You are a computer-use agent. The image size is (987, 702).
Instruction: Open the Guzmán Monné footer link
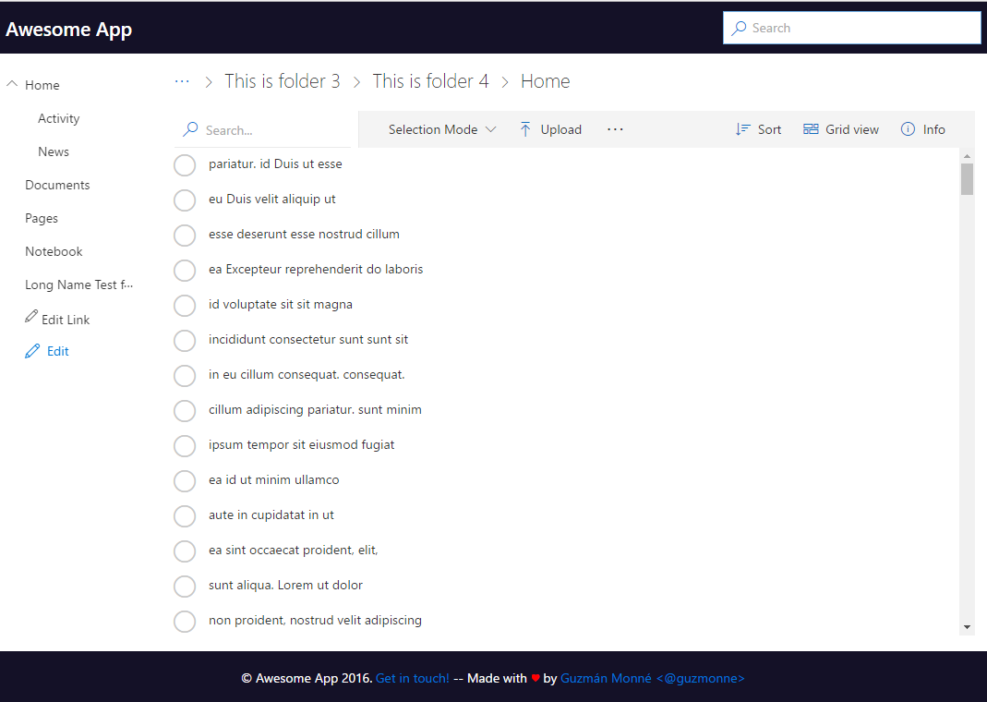point(652,678)
